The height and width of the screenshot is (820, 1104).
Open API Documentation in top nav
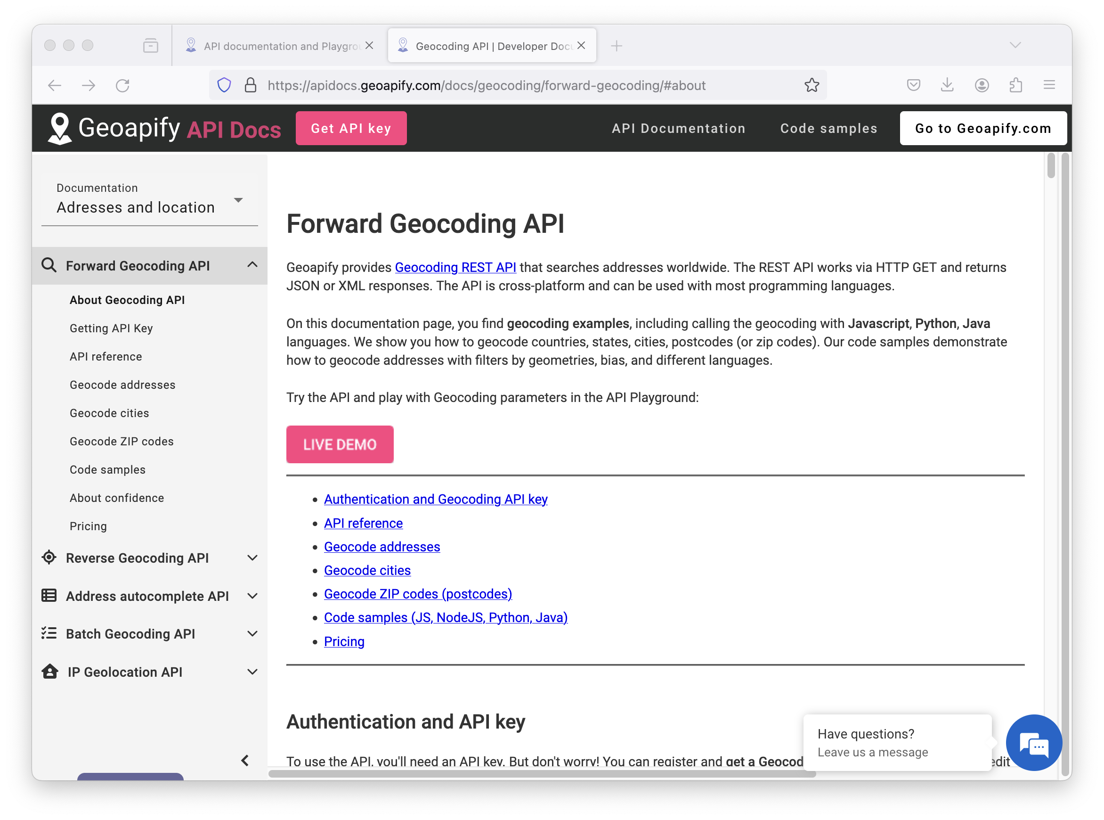[679, 129]
